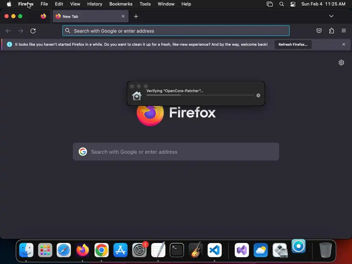Open Visual Studio Code from the Dock
The width and height of the screenshot is (352, 264).
pyautogui.click(x=214, y=250)
